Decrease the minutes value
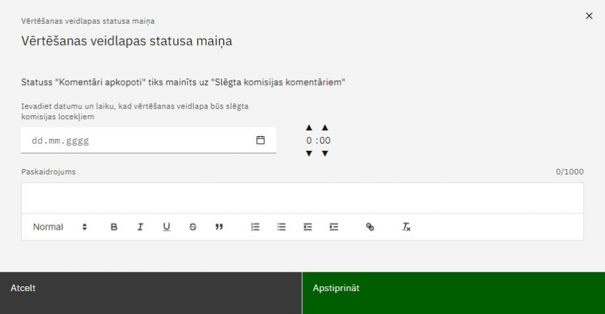Screen dimensions: 605x314 pyautogui.click(x=325, y=154)
